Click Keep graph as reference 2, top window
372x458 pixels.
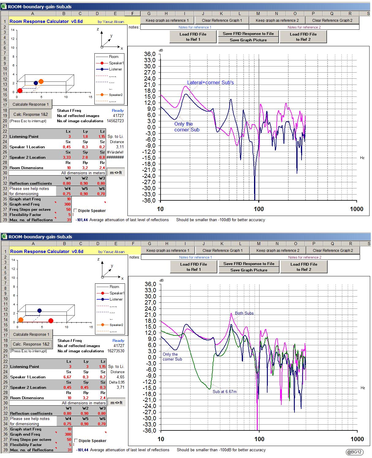point(277,20)
